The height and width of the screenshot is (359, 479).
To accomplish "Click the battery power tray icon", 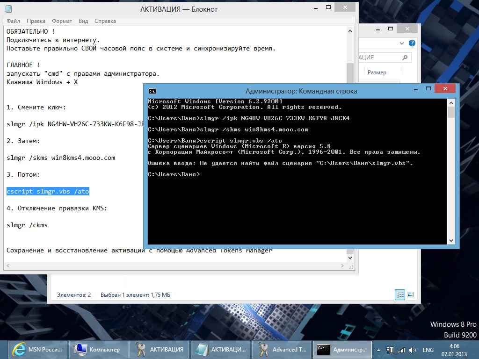I will tap(390, 350).
